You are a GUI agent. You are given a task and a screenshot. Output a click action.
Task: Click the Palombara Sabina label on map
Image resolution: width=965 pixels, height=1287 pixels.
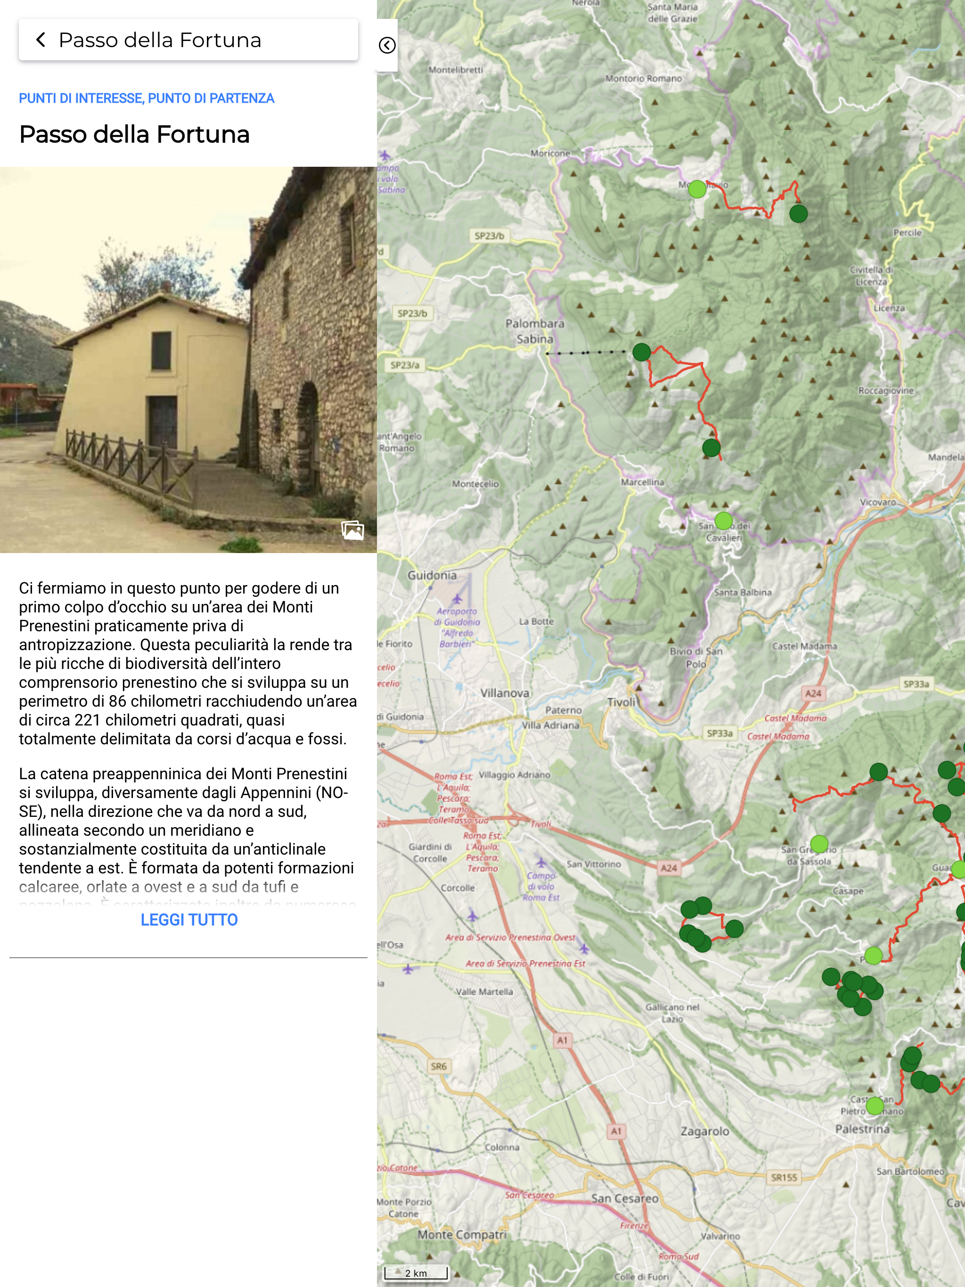[534, 331]
